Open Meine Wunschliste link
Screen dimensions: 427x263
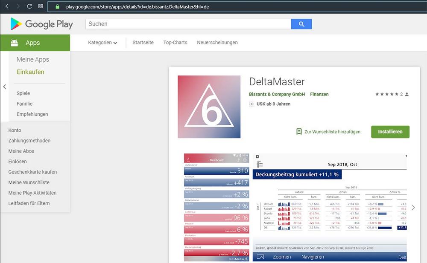point(29,182)
